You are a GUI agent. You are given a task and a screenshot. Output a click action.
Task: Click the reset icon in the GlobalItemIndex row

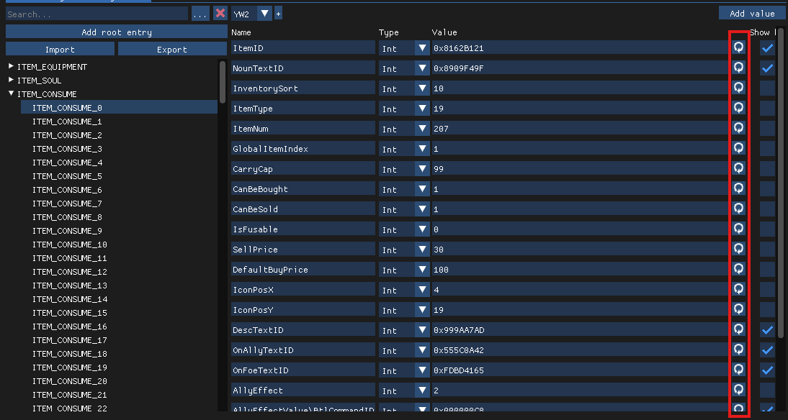738,147
